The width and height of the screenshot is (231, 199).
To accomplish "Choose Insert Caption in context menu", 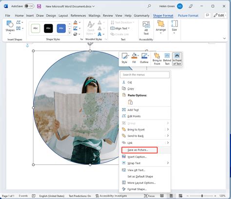I will click(145, 157).
